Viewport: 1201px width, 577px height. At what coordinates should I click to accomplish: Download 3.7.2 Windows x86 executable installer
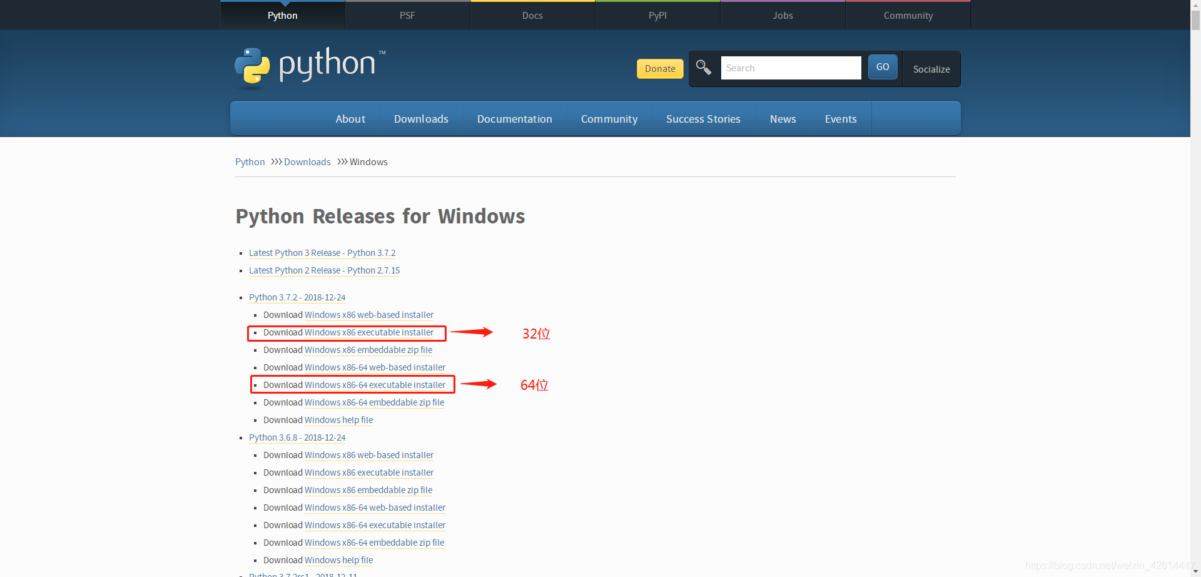(369, 332)
